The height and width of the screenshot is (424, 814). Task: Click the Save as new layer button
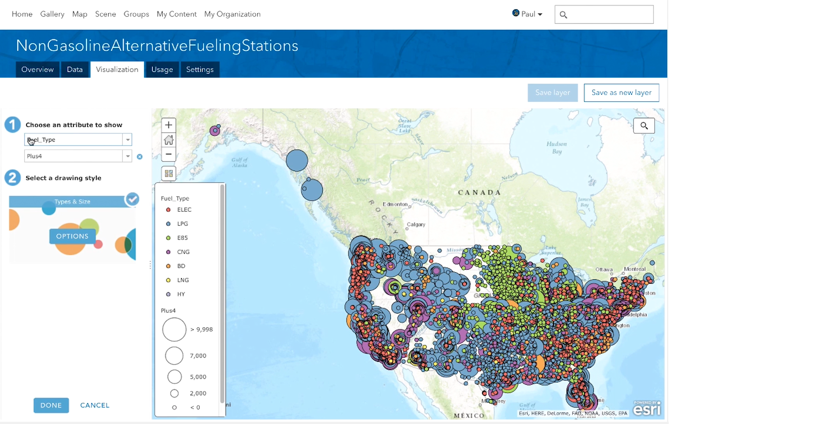click(x=621, y=92)
